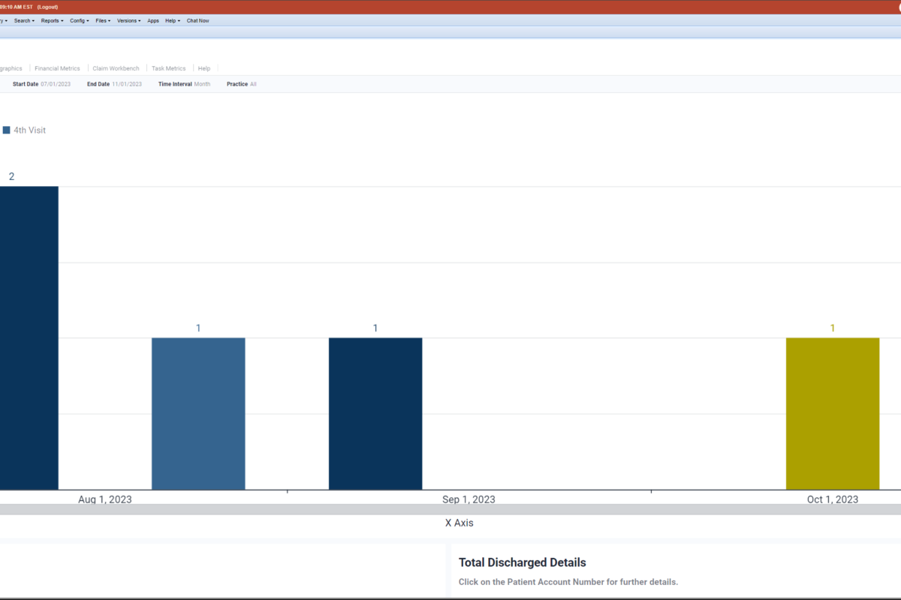The height and width of the screenshot is (600, 901).
Task: Expand the Reports menu
Action: tap(52, 21)
